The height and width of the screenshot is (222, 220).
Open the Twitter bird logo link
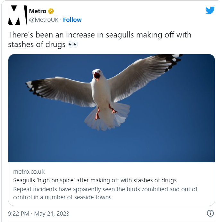(x=210, y=10)
